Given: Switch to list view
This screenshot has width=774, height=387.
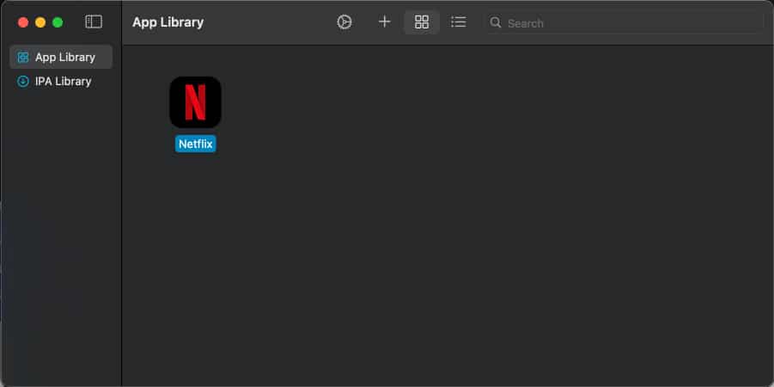Looking at the screenshot, I should tap(459, 21).
